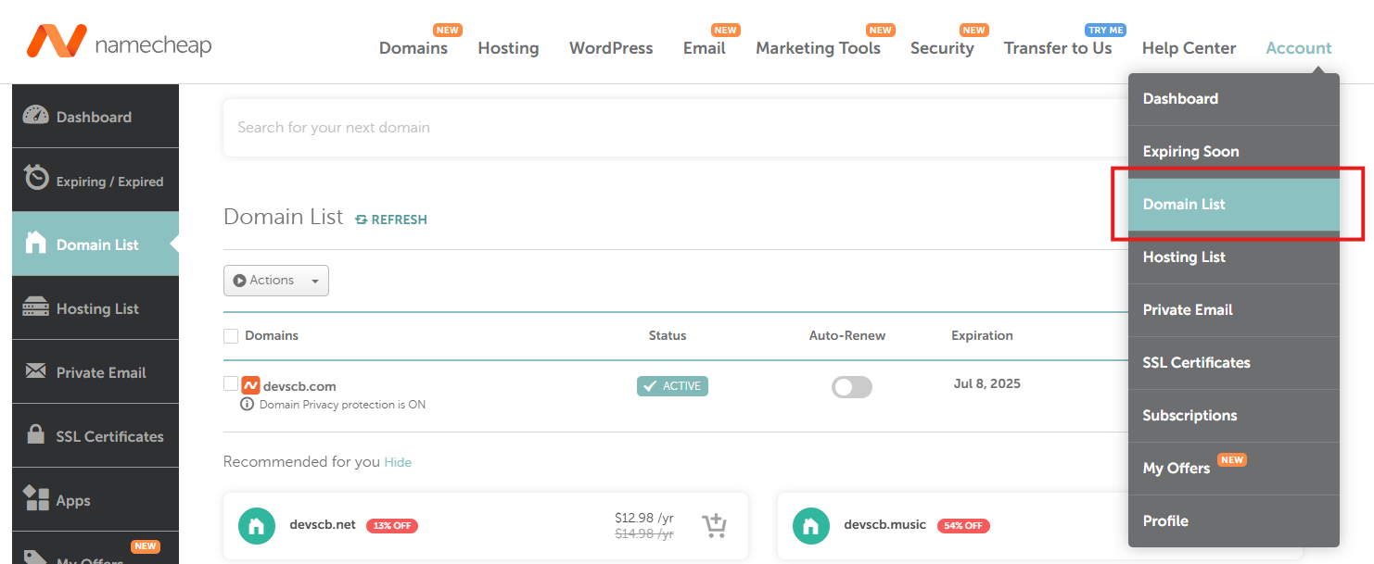Click the 13% OFF badge
Image resolution: width=1374 pixels, height=564 pixels.
pyautogui.click(x=392, y=526)
